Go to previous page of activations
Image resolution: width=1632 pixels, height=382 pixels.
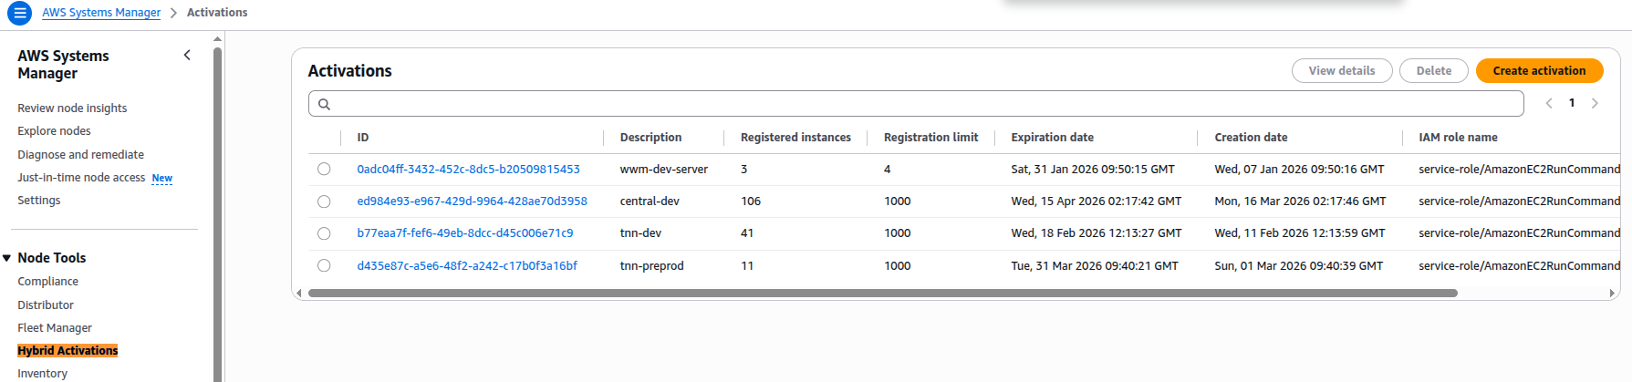[x=1548, y=103]
